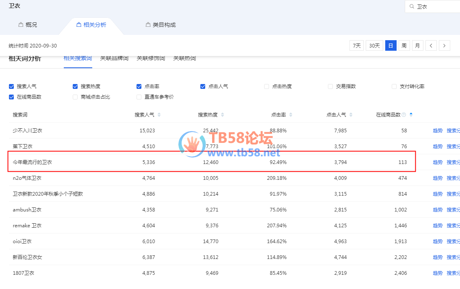Enable the 直通车参考价 checkbox
This screenshot has width=460, height=289.
[139, 97]
